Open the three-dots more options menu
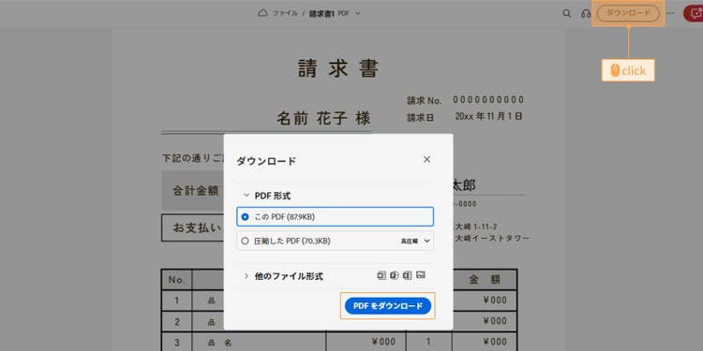The height and width of the screenshot is (351, 703). [670, 13]
